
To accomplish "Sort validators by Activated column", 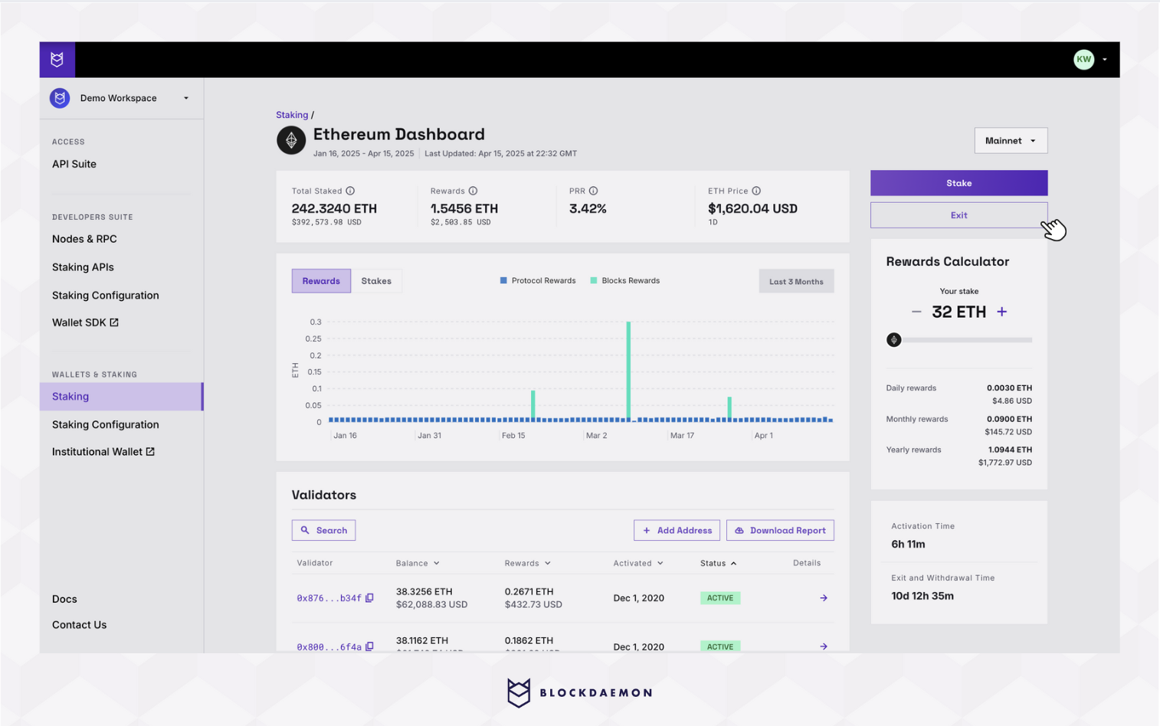I will coord(638,563).
